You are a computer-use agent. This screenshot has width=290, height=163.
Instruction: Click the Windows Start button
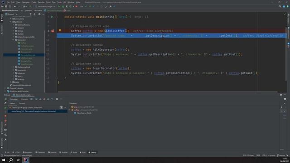click(4, 160)
